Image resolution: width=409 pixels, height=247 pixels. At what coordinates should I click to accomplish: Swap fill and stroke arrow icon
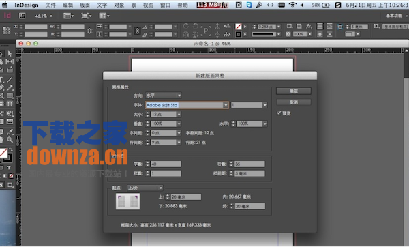[11, 149]
